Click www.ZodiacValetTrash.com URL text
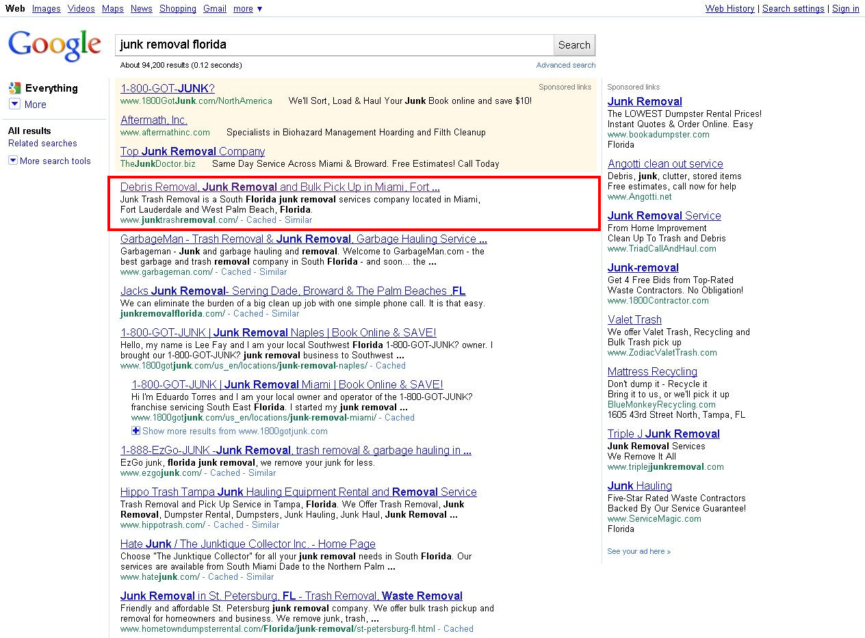This screenshot has width=865, height=638. [662, 353]
